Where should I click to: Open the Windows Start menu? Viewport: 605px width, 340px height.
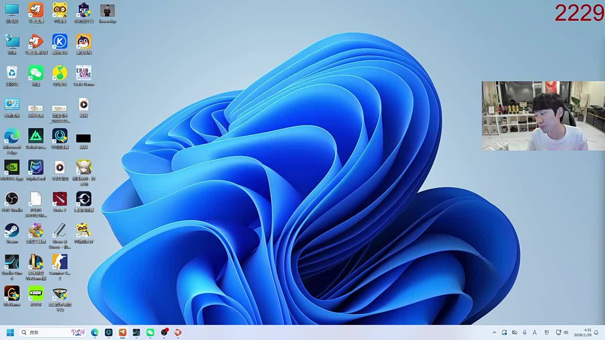point(10,332)
